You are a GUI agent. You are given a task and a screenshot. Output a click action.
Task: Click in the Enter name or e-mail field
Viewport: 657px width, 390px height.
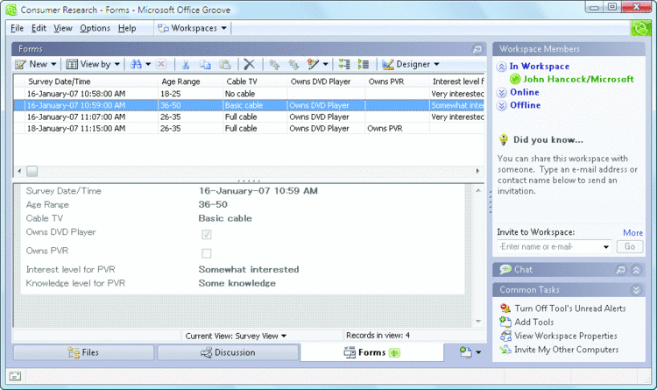point(549,246)
